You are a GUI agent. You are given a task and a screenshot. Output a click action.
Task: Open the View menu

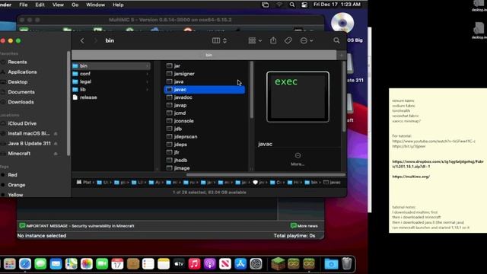(58, 5)
